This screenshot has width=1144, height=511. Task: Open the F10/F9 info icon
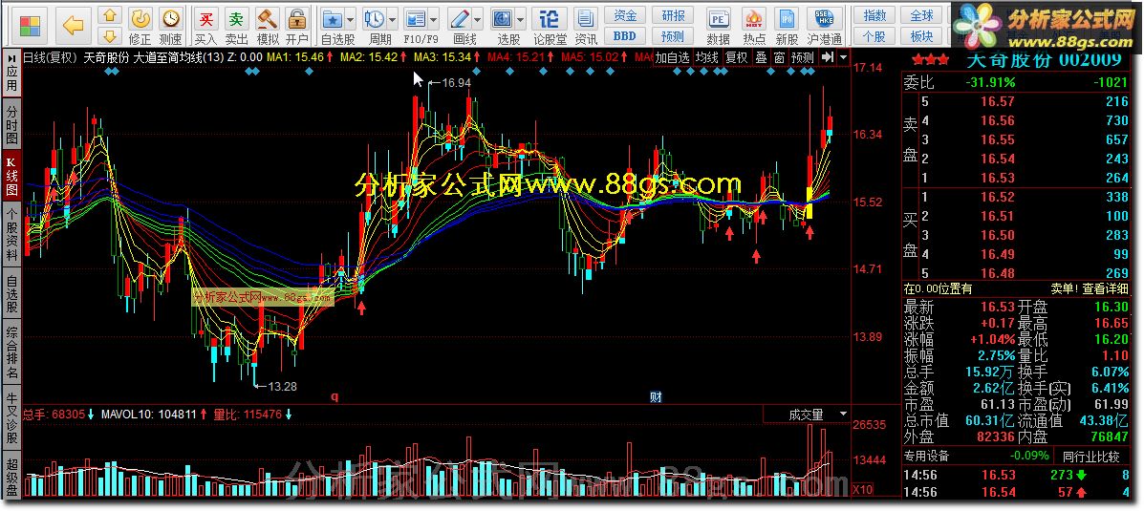415,18
